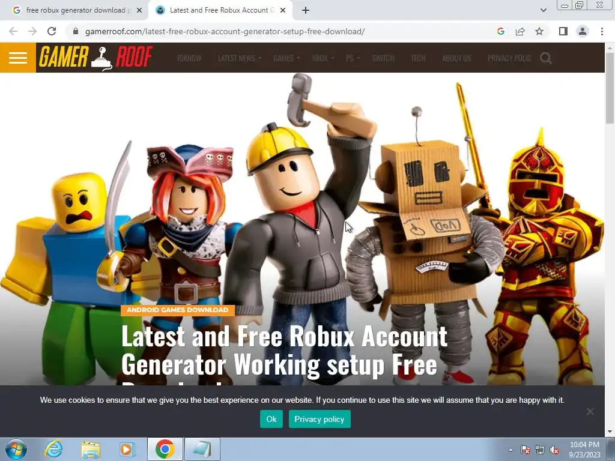The width and height of the screenshot is (615, 461).
Task: Open the orange hamburger menu
Action: point(18,58)
